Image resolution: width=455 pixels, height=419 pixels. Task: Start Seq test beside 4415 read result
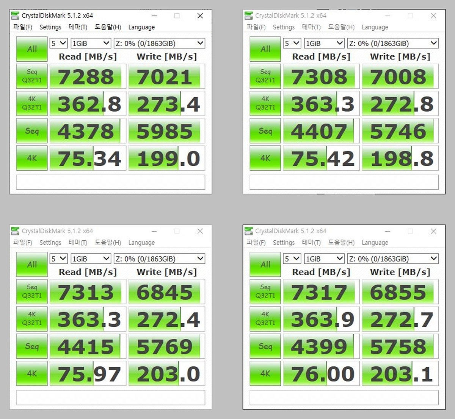[x=32, y=346]
